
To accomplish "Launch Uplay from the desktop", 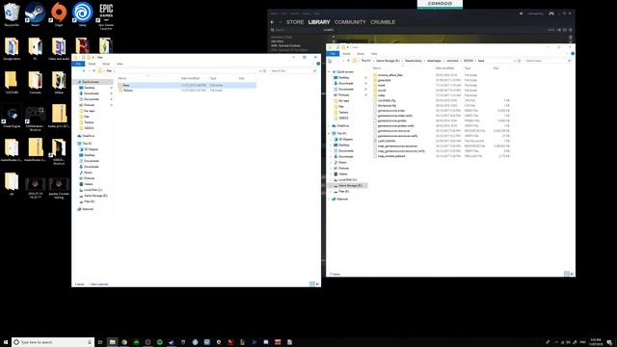I will click(x=82, y=14).
